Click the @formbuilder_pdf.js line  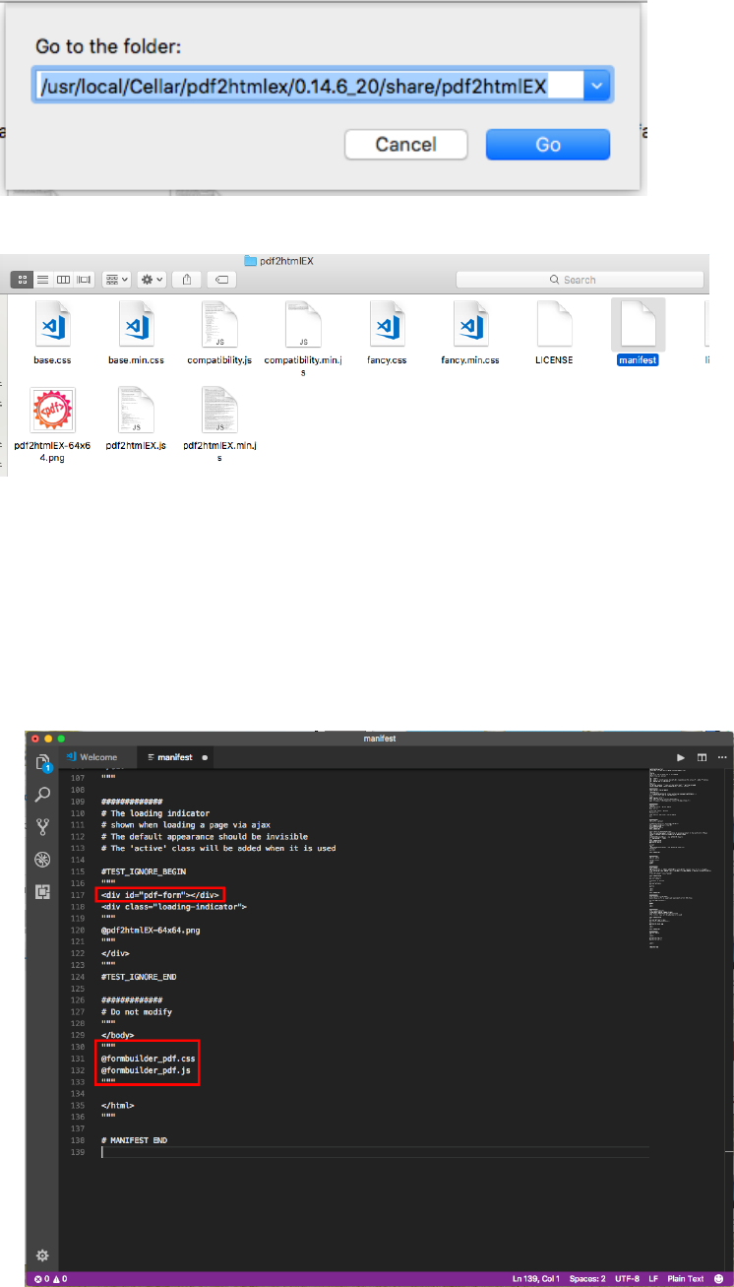pos(146,1068)
